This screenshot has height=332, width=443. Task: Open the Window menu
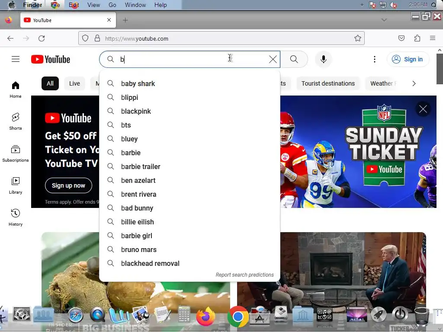tap(135, 5)
